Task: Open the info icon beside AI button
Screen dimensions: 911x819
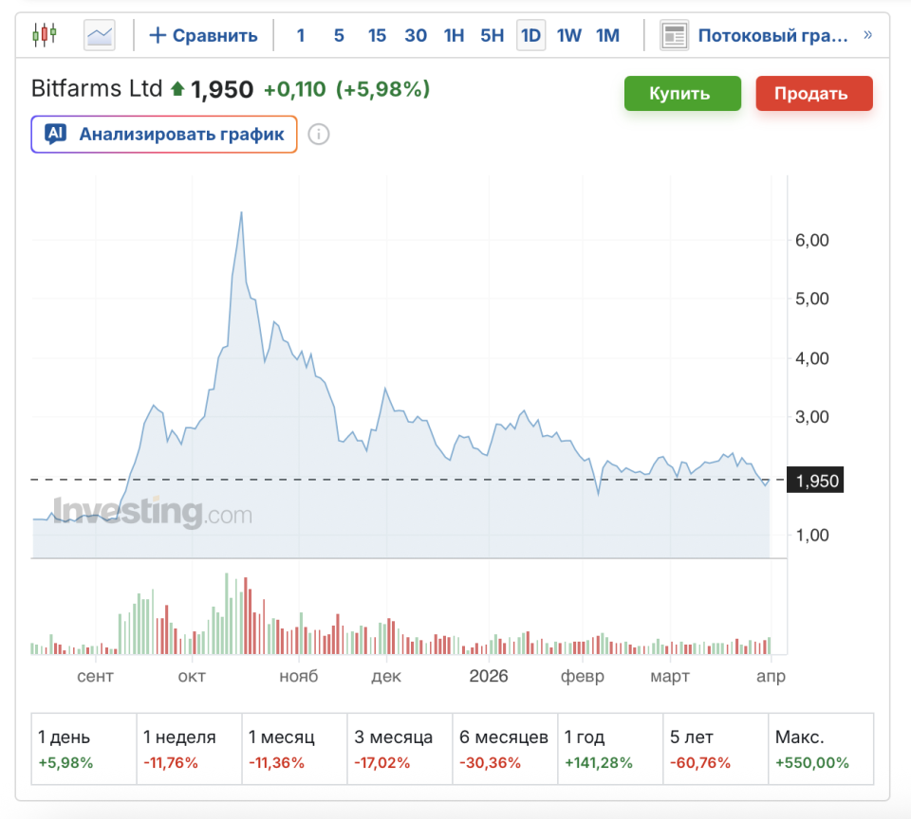Action: [319, 134]
